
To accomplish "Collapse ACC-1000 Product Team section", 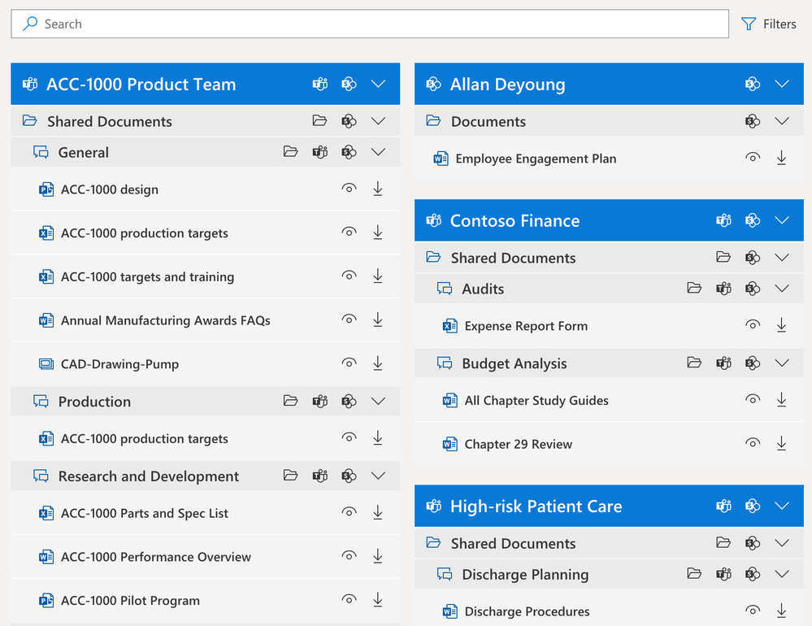I will tap(378, 84).
